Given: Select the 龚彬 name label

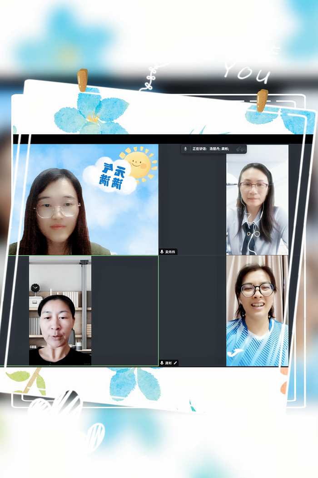Looking at the screenshot, I should (169, 363).
